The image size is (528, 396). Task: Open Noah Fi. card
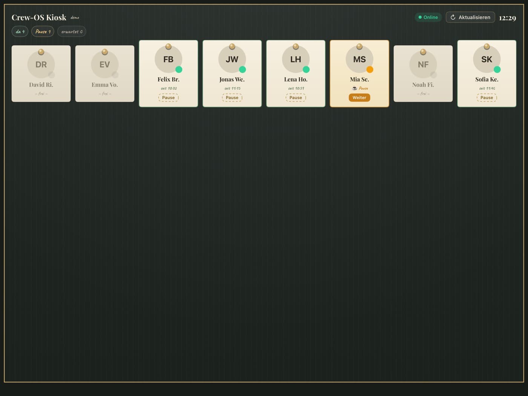(423, 74)
